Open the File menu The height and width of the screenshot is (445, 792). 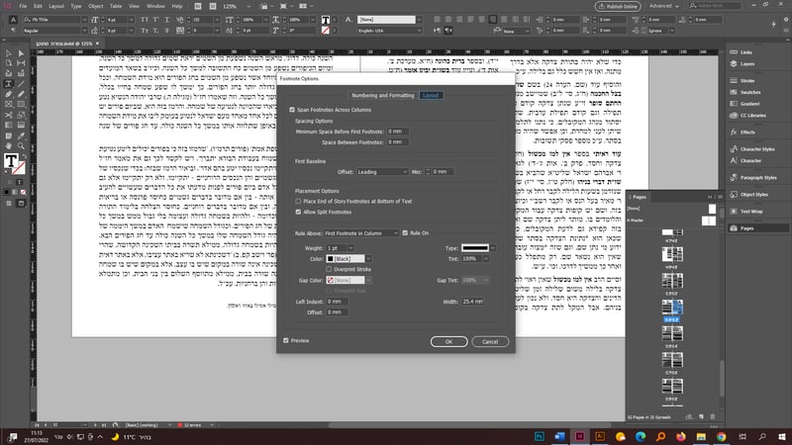23,6
